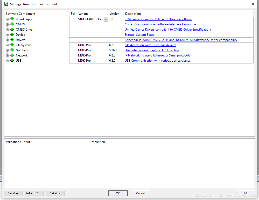Open the Select packs compatibility link
The height and width of the screenshot is (200, 259).
click(181, 40)
